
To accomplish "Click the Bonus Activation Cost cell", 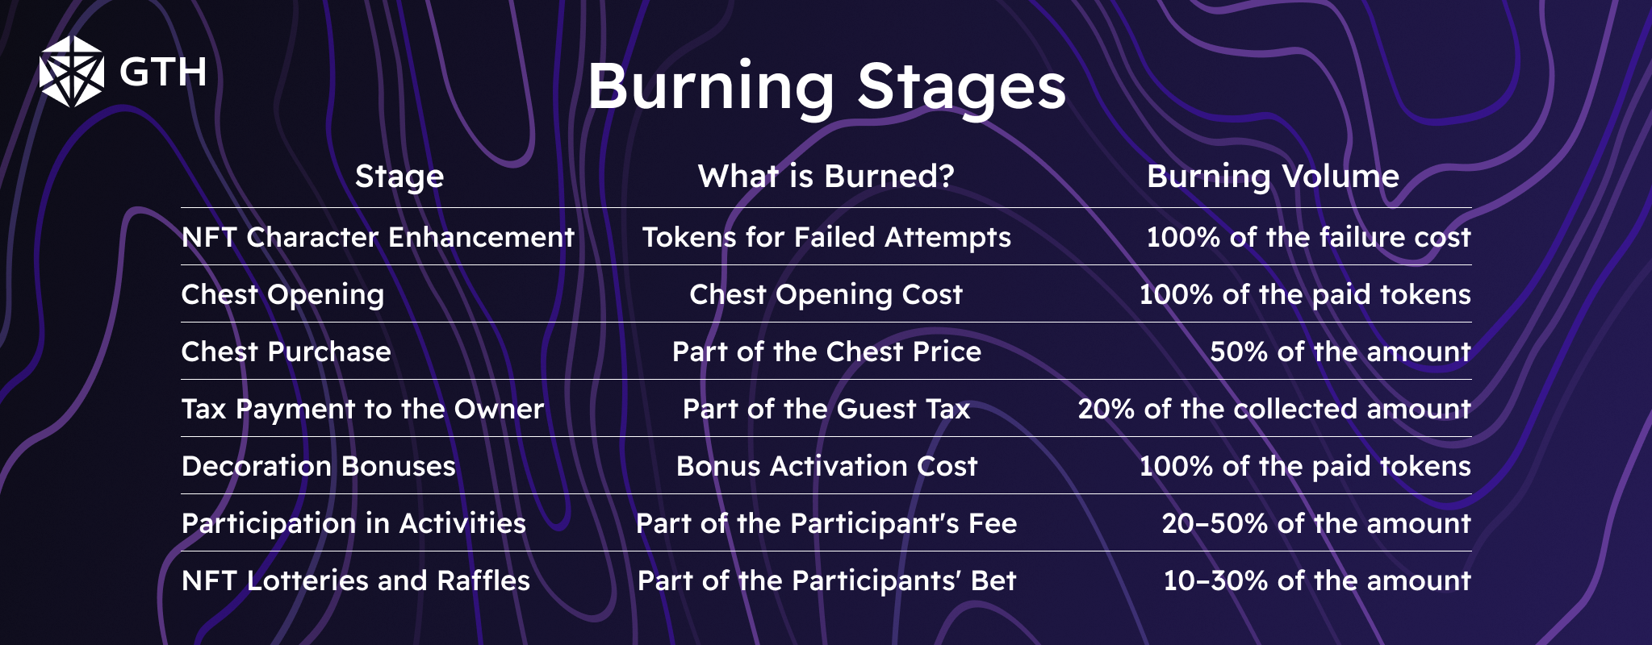I will point(826,466).
